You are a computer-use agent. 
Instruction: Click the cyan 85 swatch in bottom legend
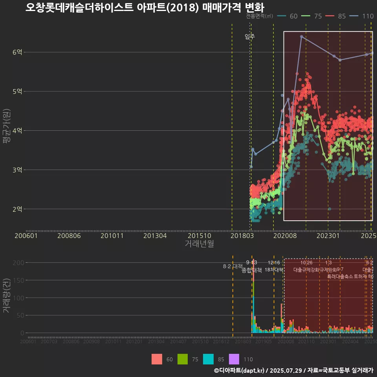[x=208, y=359]
